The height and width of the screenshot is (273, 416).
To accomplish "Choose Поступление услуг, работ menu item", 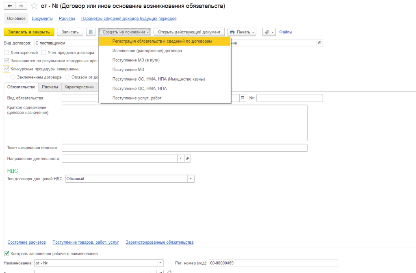I will click(x=165, y=98).
